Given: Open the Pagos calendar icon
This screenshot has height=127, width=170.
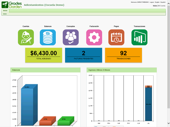Looking at the screenshot, I should pyautogui.click(x=116, y=37).
